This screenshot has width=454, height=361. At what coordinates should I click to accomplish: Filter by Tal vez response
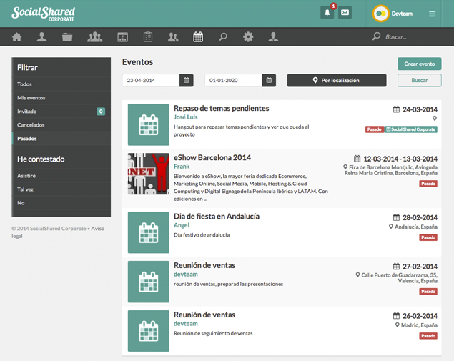61,189
